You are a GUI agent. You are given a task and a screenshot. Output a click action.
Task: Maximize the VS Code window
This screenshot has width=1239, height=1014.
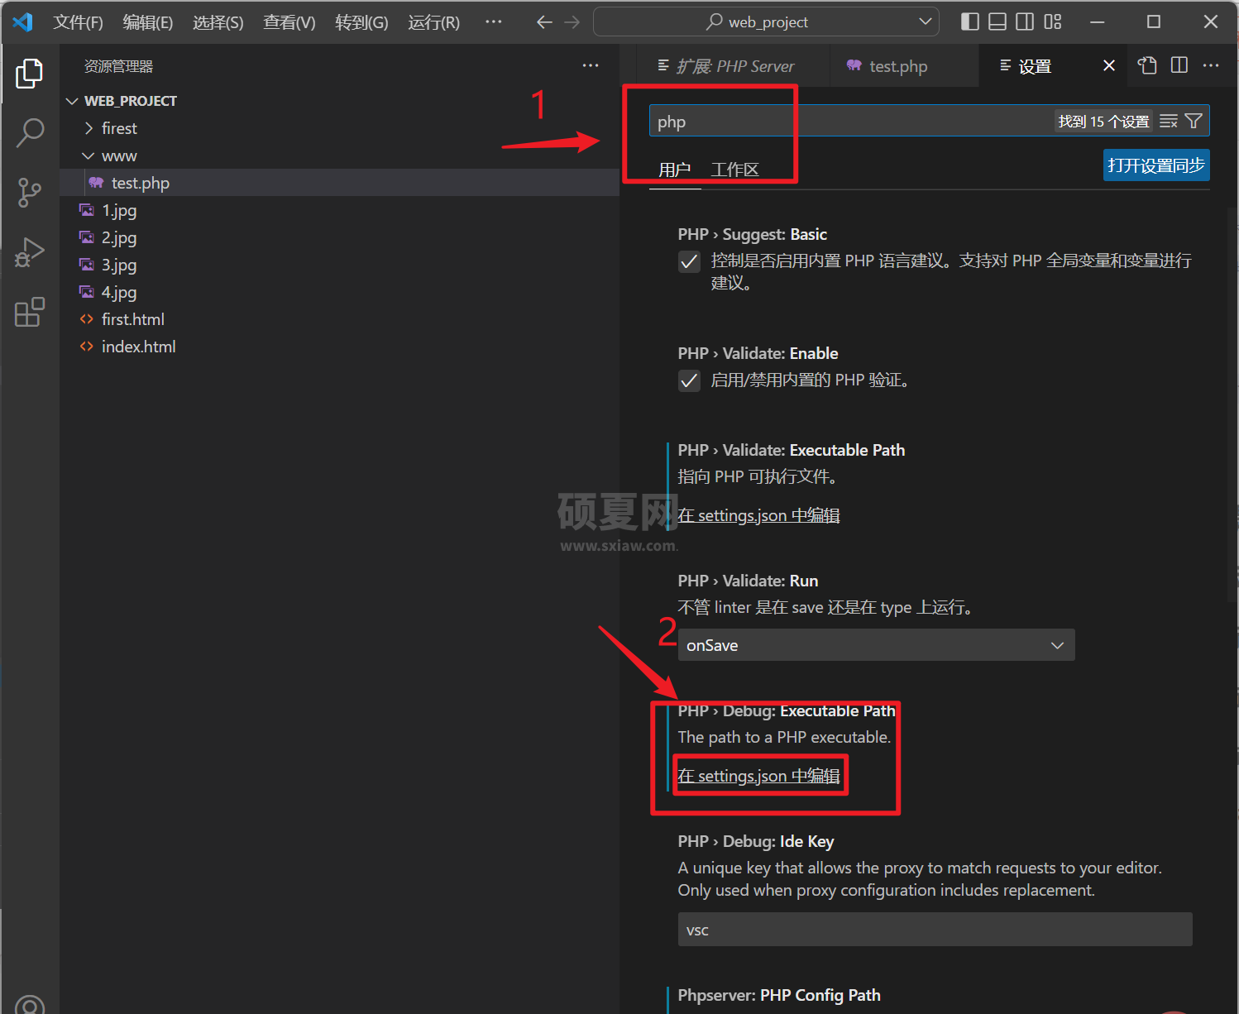pos(1154,22)
